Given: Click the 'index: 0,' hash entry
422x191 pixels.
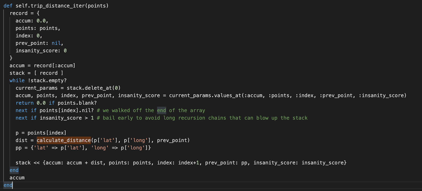Looking at the screenshot, I should tap(29, 36).
